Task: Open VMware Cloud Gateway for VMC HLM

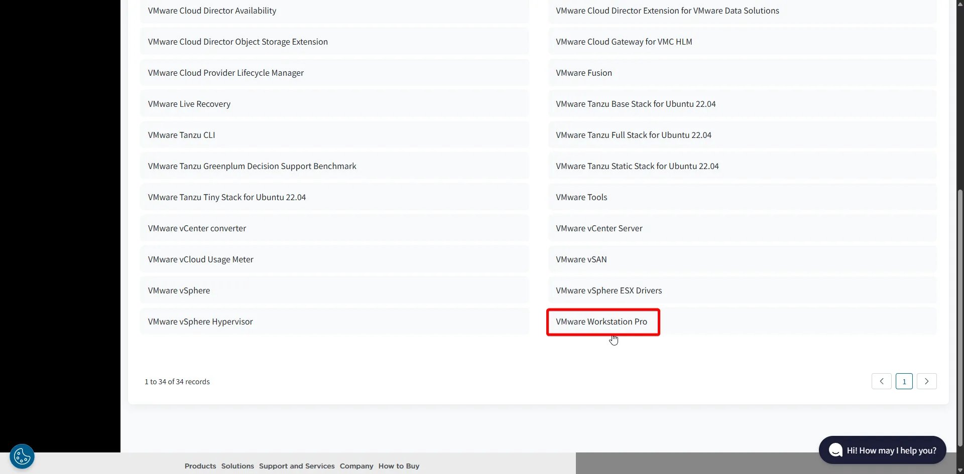Action: pos(742,42)
